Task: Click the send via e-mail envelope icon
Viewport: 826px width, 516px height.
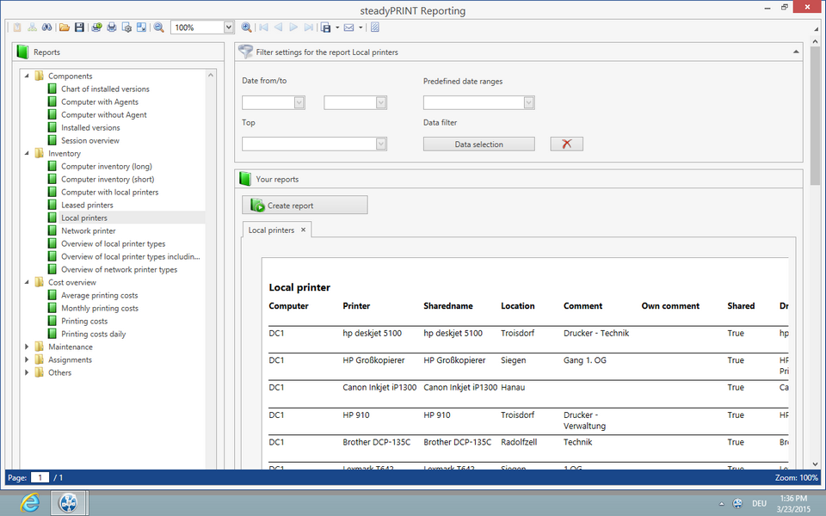Action: pyautogui.click(x=348, y=28)
